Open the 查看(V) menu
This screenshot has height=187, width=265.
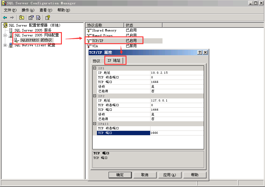46,10
